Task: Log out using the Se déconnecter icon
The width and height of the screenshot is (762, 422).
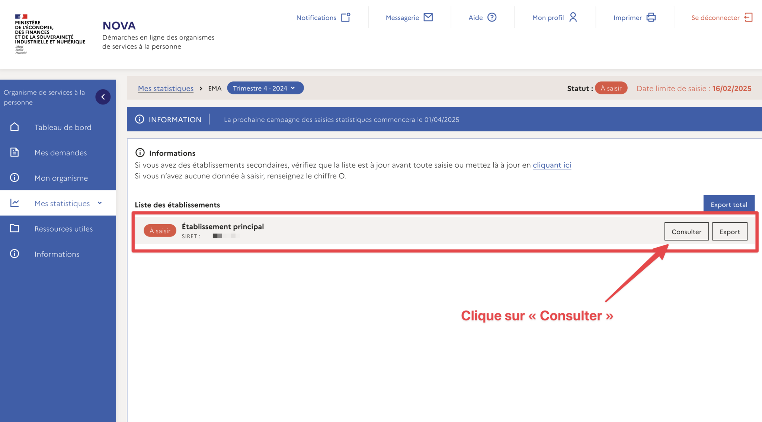Action: pyautogui.click(x=749, y=17)
